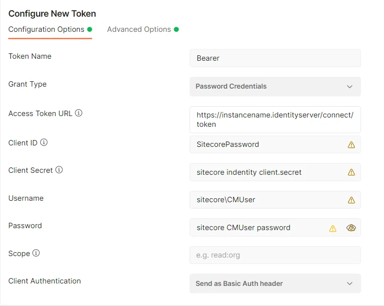This screenshot has width=384, height=306.
Task: Click the warning icon in Username field
Action: 352,200
